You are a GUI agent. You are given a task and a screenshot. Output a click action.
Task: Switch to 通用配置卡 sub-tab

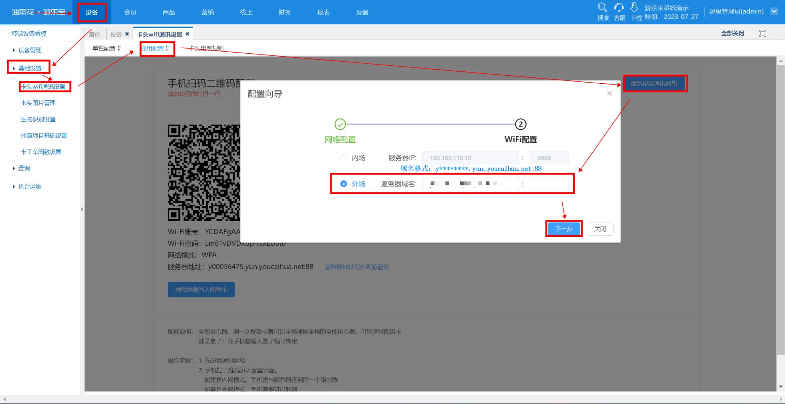(x=156, y=48)
